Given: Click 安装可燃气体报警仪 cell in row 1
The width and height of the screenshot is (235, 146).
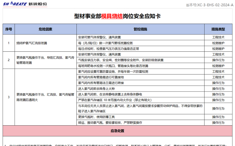Looking at the screenshot, I should (x=140, y=37).
